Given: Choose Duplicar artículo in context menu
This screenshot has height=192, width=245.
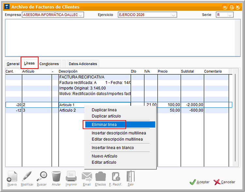Looking at the screenshot, I should pyautogui.click(x=120, y=116).
